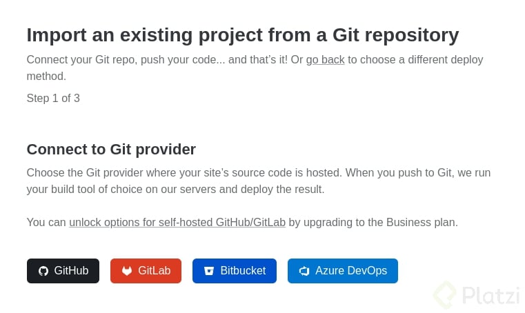Viewport: 525px width, 313px height.
Task: Pick the Azure DevOps provider button
Action: (x=342, y=271)
